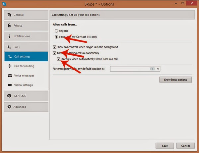Toggle Show call controls in background checkbox
199x153 pixels.
54,47
